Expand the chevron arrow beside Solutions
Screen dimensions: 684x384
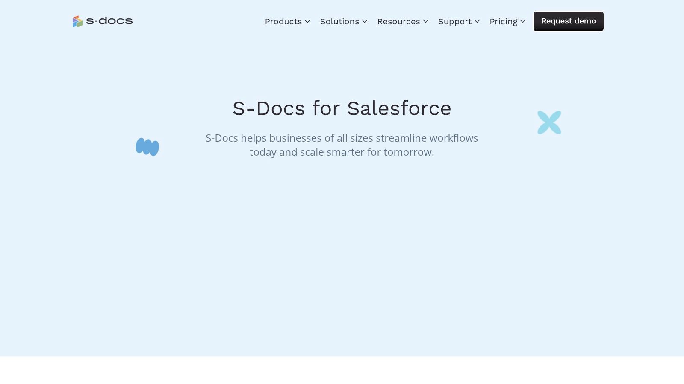tap(365, 21)
